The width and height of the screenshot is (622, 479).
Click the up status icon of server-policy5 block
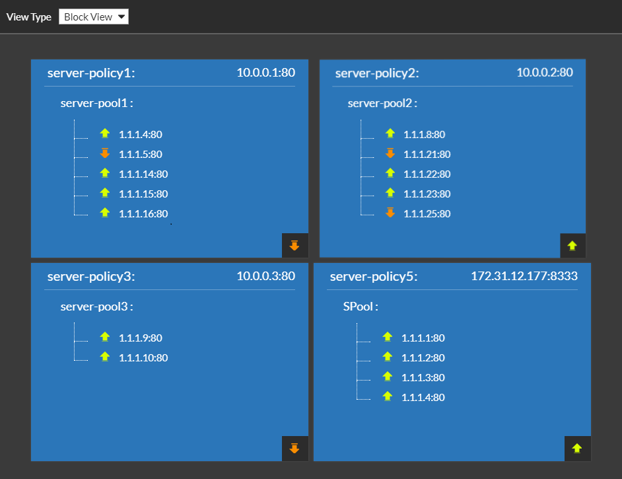click(x=577, y=449)
